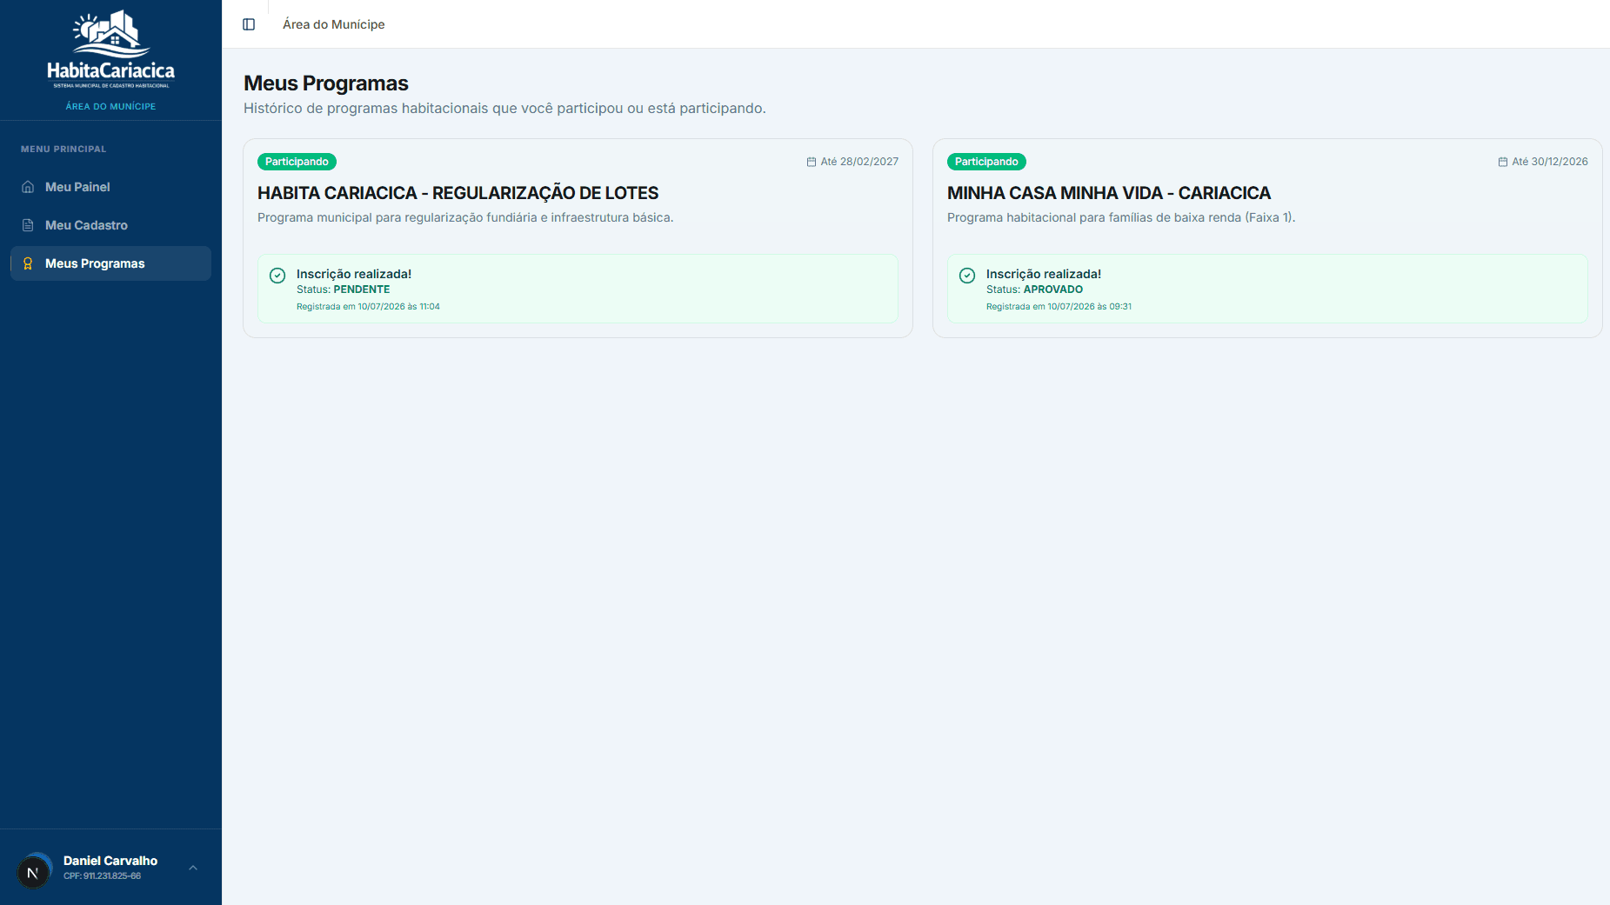The image size is (1610, 905).
Task: Click the award icon beside Meus Programas
Action: [x=28, y=263]
